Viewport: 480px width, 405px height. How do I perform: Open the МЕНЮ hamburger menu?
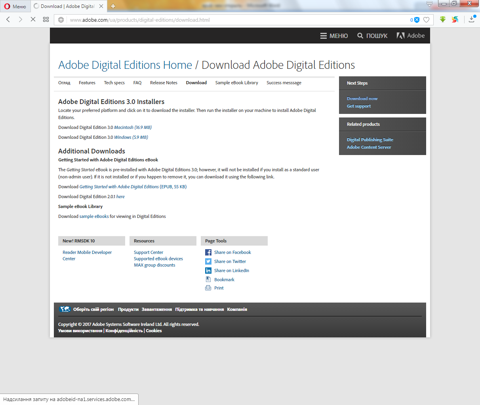(334, 36)
